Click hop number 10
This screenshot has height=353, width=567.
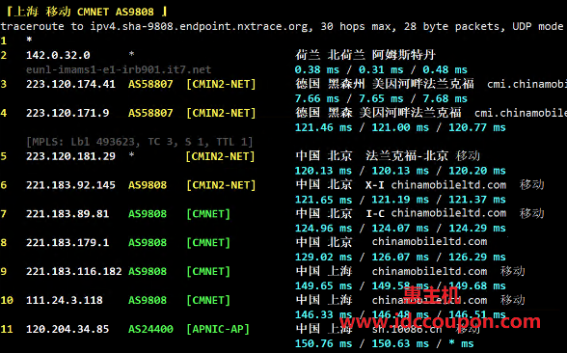click(x=7, y=300)
